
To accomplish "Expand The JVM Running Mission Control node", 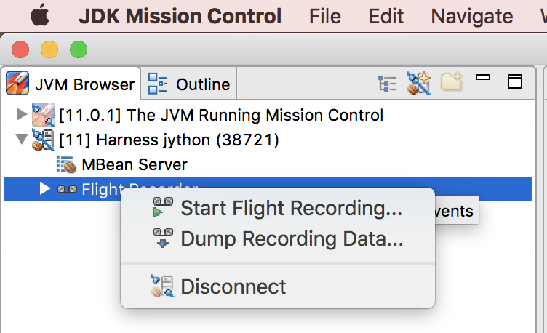I will (20, 114).
